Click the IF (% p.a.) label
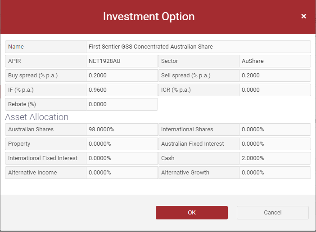Viewport: 316px width, 232px height. [x=21, y=90]
